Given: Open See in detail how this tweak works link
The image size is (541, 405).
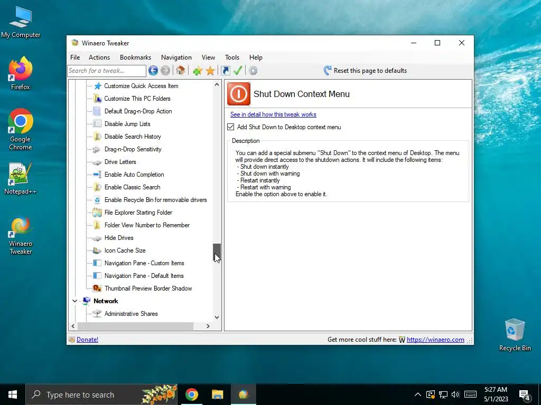Looking at the screenshot, I should 273,114.
